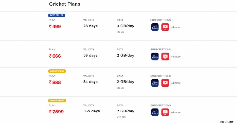Choose the ₹666 plan price

click(55, 56)
